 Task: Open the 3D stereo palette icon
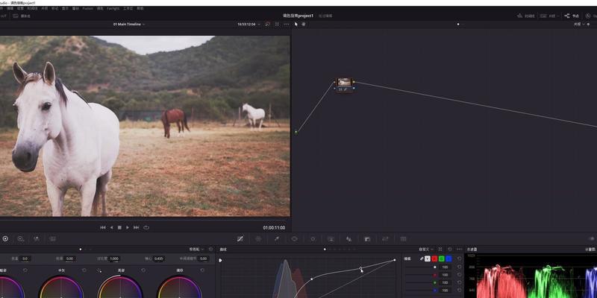coord(403,238)
